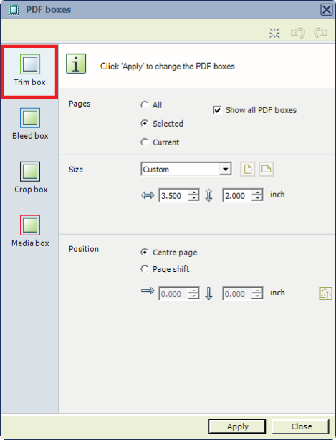This screenshot has height=440, width=336.
Task: Uncheck Show all PDF boxes
Action: (217, 110)
